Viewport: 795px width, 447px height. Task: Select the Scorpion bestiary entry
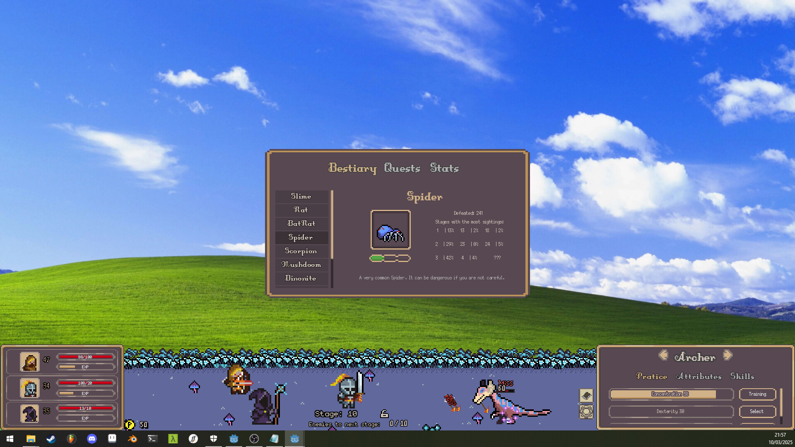pyautogui.click(x=301, y=251)
